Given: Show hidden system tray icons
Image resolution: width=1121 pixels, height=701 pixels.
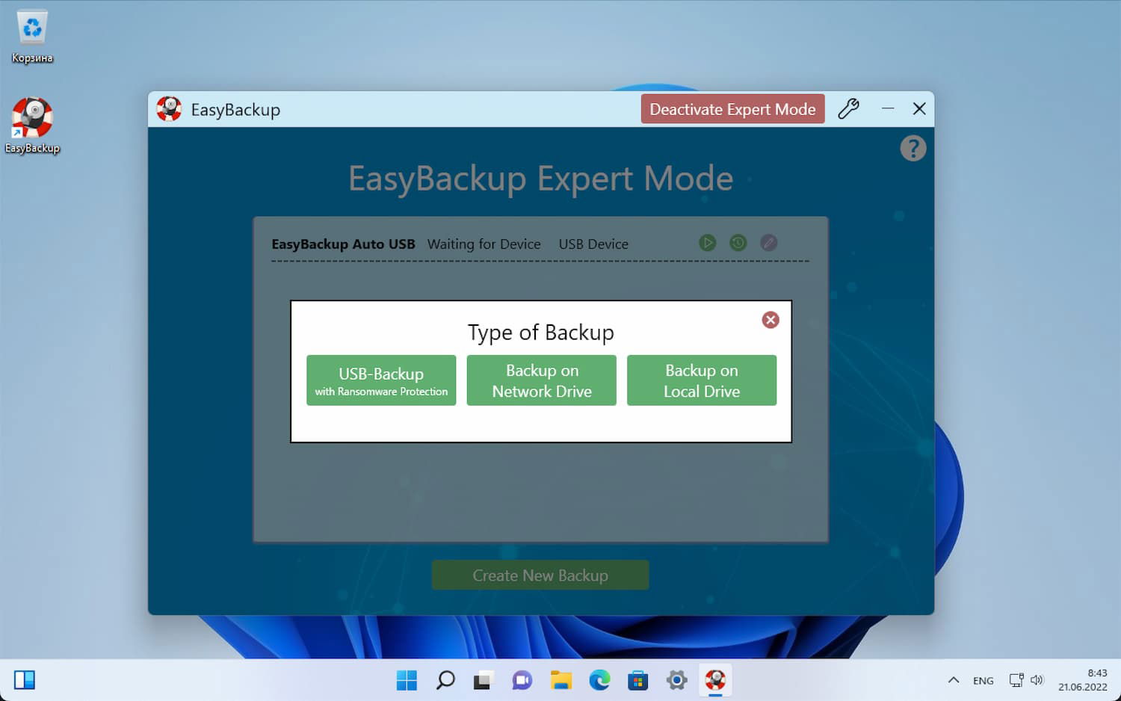Looking at the screenshot, I should pyautogui.click(x=954, y=680).
